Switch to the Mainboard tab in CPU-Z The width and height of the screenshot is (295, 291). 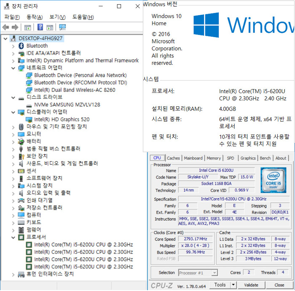pos(193,158)
